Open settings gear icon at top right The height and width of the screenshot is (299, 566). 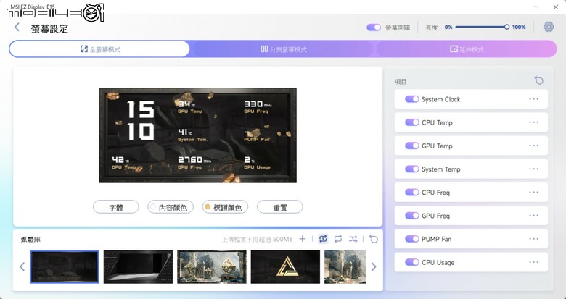pyautogui.click(x=549, y=27)
